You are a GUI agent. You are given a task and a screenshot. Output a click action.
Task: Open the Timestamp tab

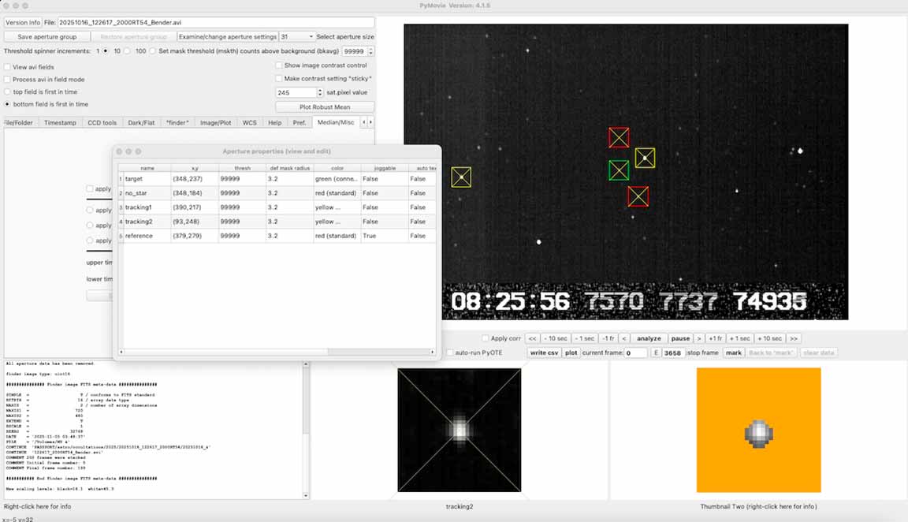(61, 123)
